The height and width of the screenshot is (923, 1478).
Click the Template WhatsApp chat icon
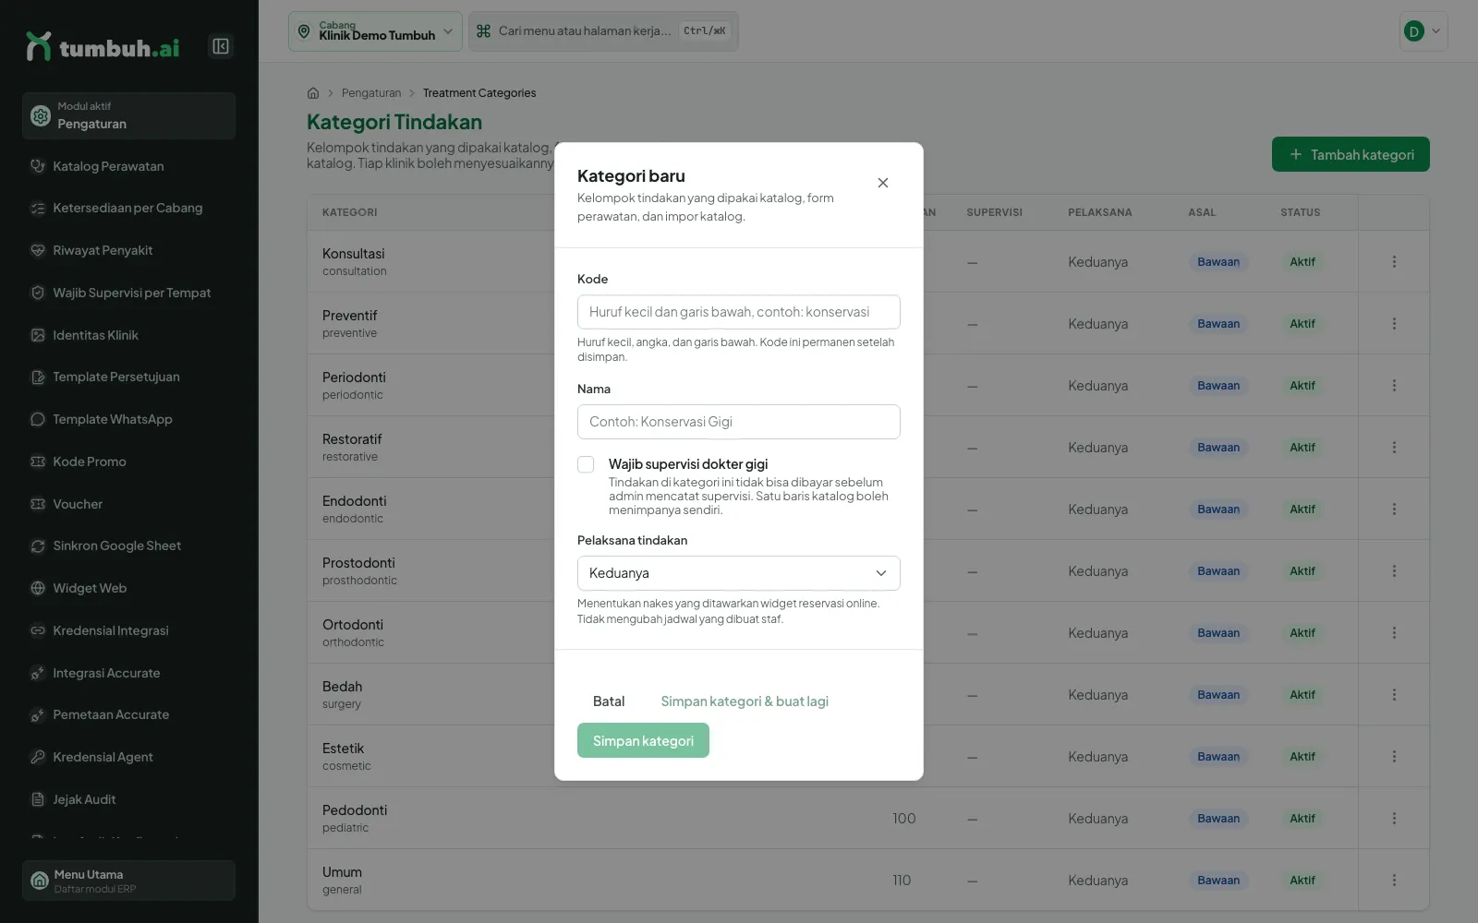[x=38, y=419]
